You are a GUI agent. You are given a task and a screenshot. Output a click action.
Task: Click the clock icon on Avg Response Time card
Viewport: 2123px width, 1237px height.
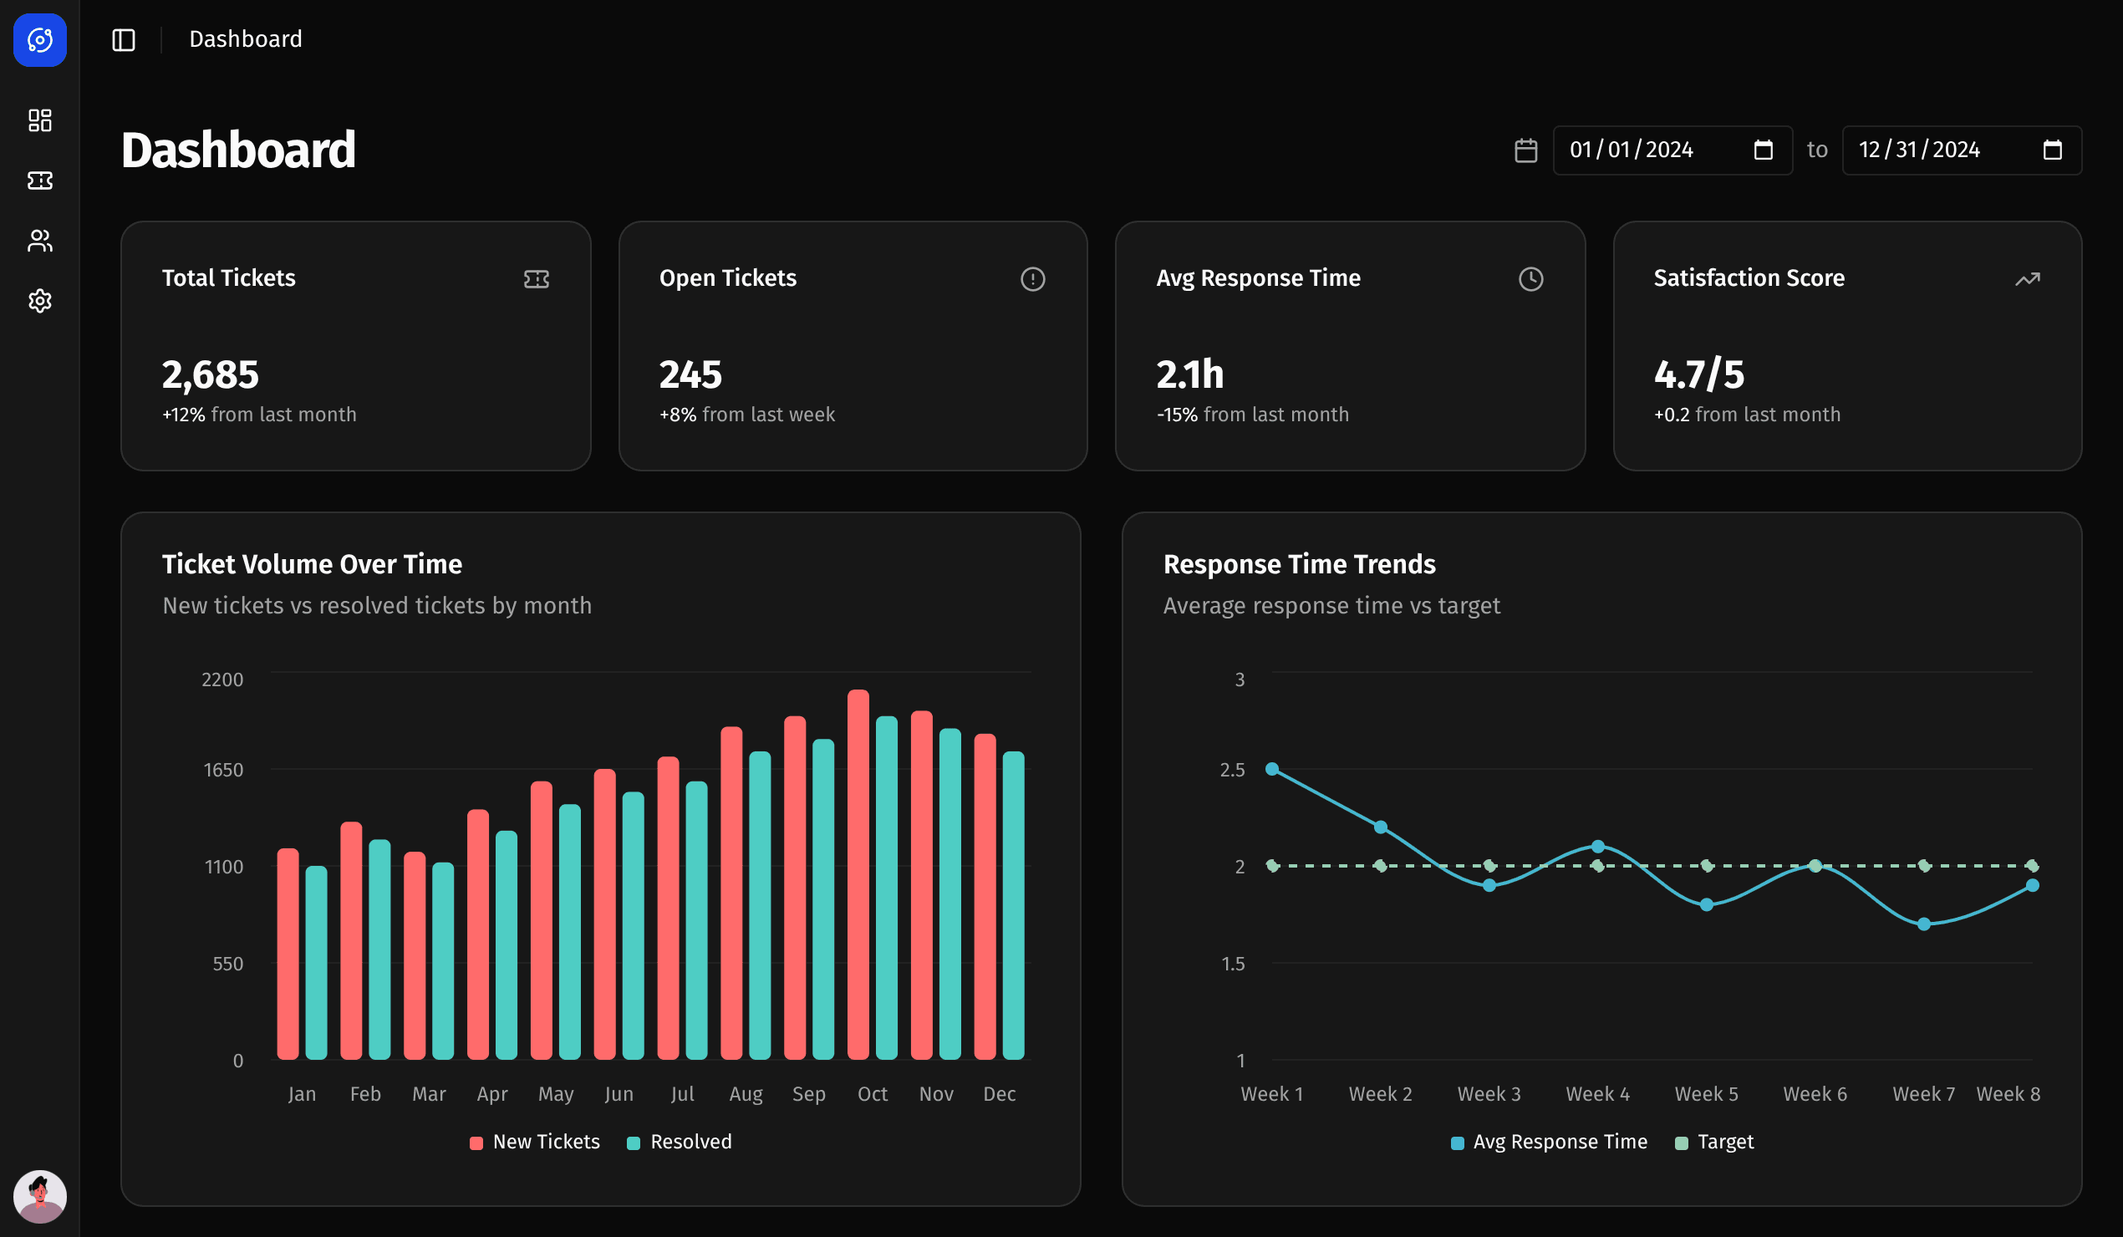pyautogui.click(x=1530, y=278)
